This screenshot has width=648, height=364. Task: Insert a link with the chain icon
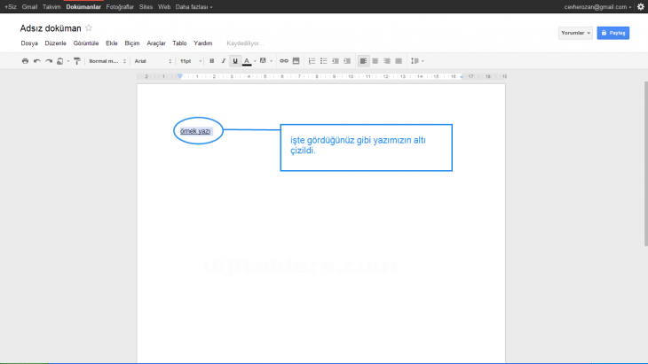pyautogui.click(x=284, y=61)
